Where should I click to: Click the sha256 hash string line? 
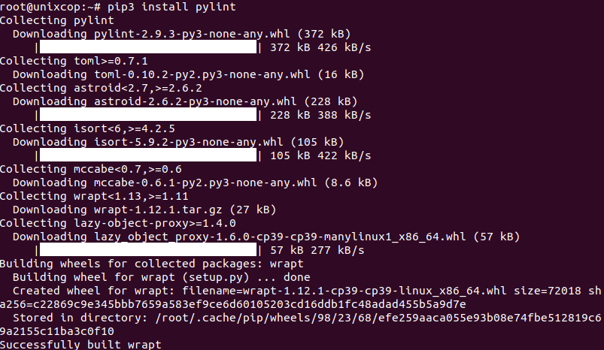pyautogui.click(x=232, y=304)
